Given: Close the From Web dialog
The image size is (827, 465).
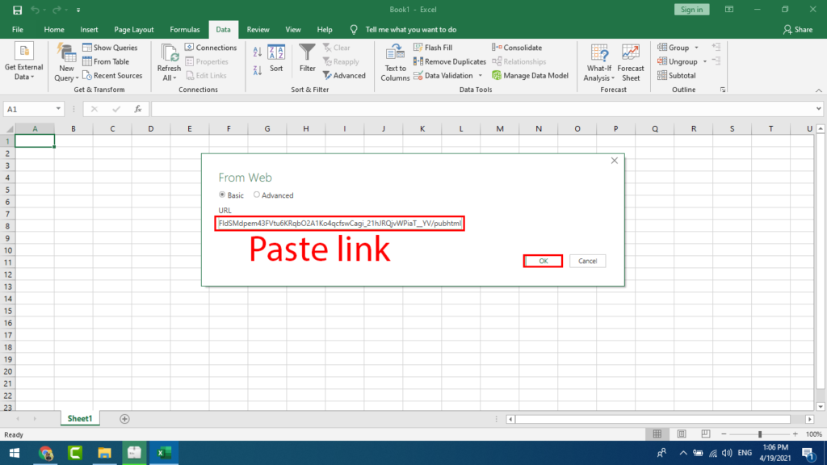Looking at the screenshot, I should tap(615, 161).
